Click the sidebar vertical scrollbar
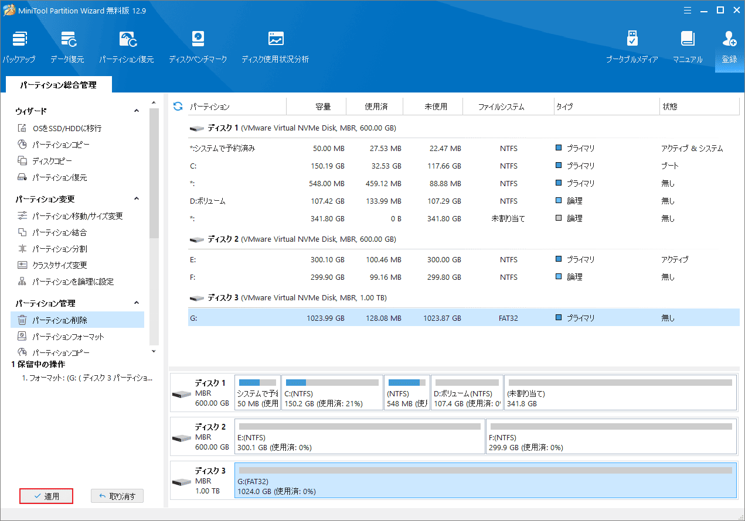Screen dimensions: 745x521 154,173
